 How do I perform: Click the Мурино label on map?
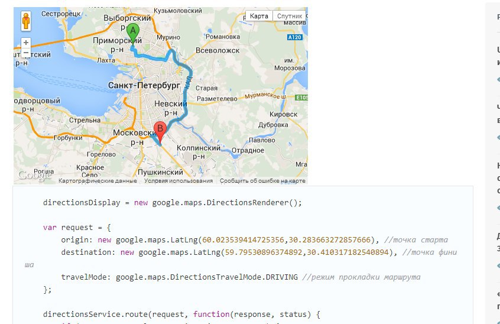pos(168,37)
